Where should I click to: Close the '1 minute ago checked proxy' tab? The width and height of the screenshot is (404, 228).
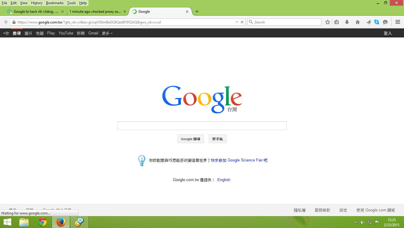click(x=125, y=12)
